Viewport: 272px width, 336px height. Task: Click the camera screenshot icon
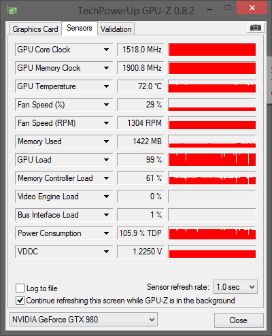(255, 28)
